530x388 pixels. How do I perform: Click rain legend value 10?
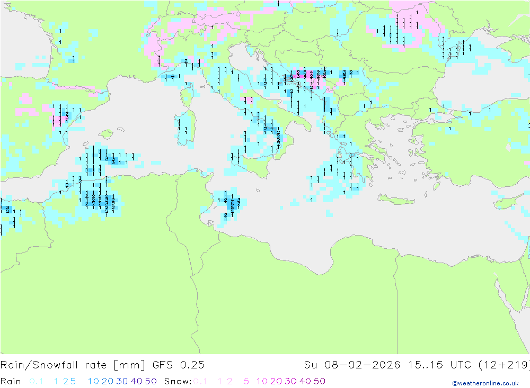coord(93,381)
